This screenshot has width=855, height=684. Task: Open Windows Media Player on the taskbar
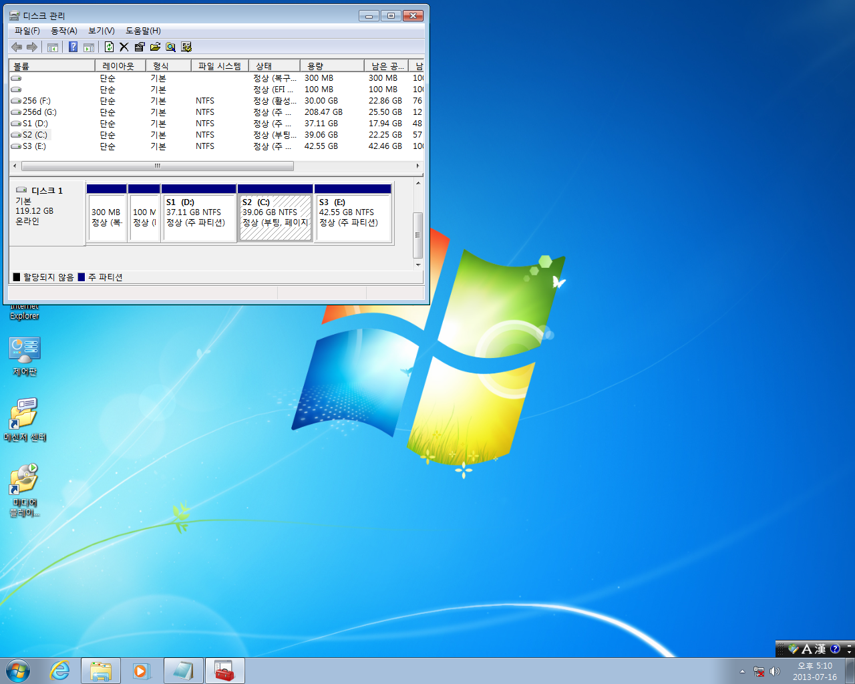[x=142, y=671]
